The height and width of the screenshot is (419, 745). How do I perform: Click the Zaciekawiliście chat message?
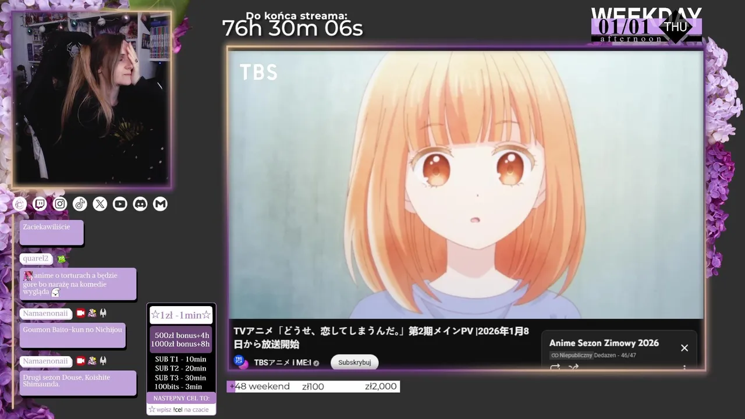pyautogui.click(x=52, y=232)
